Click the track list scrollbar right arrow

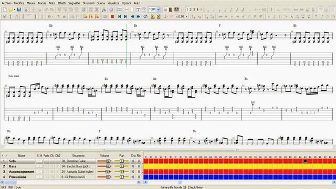pos(139,182)
